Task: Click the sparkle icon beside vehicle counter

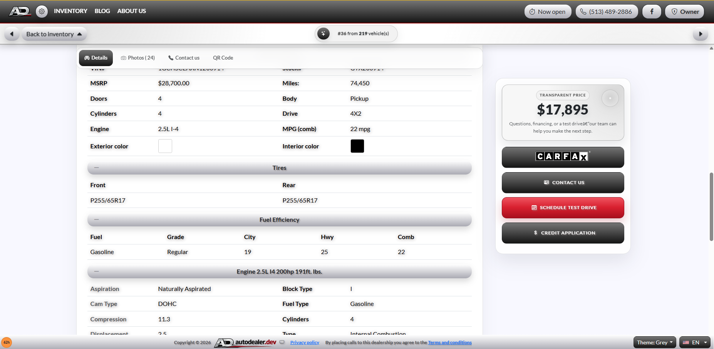Action: pos(323,33)
